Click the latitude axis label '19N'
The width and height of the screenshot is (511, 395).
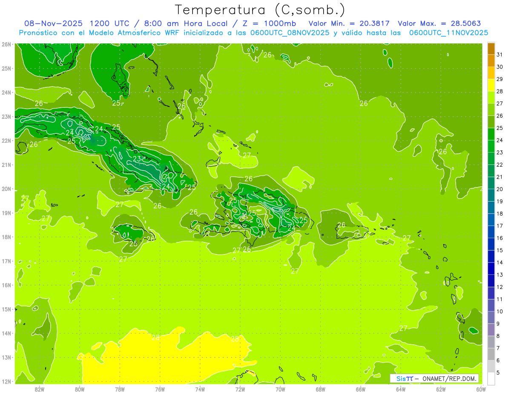[6, 213]
